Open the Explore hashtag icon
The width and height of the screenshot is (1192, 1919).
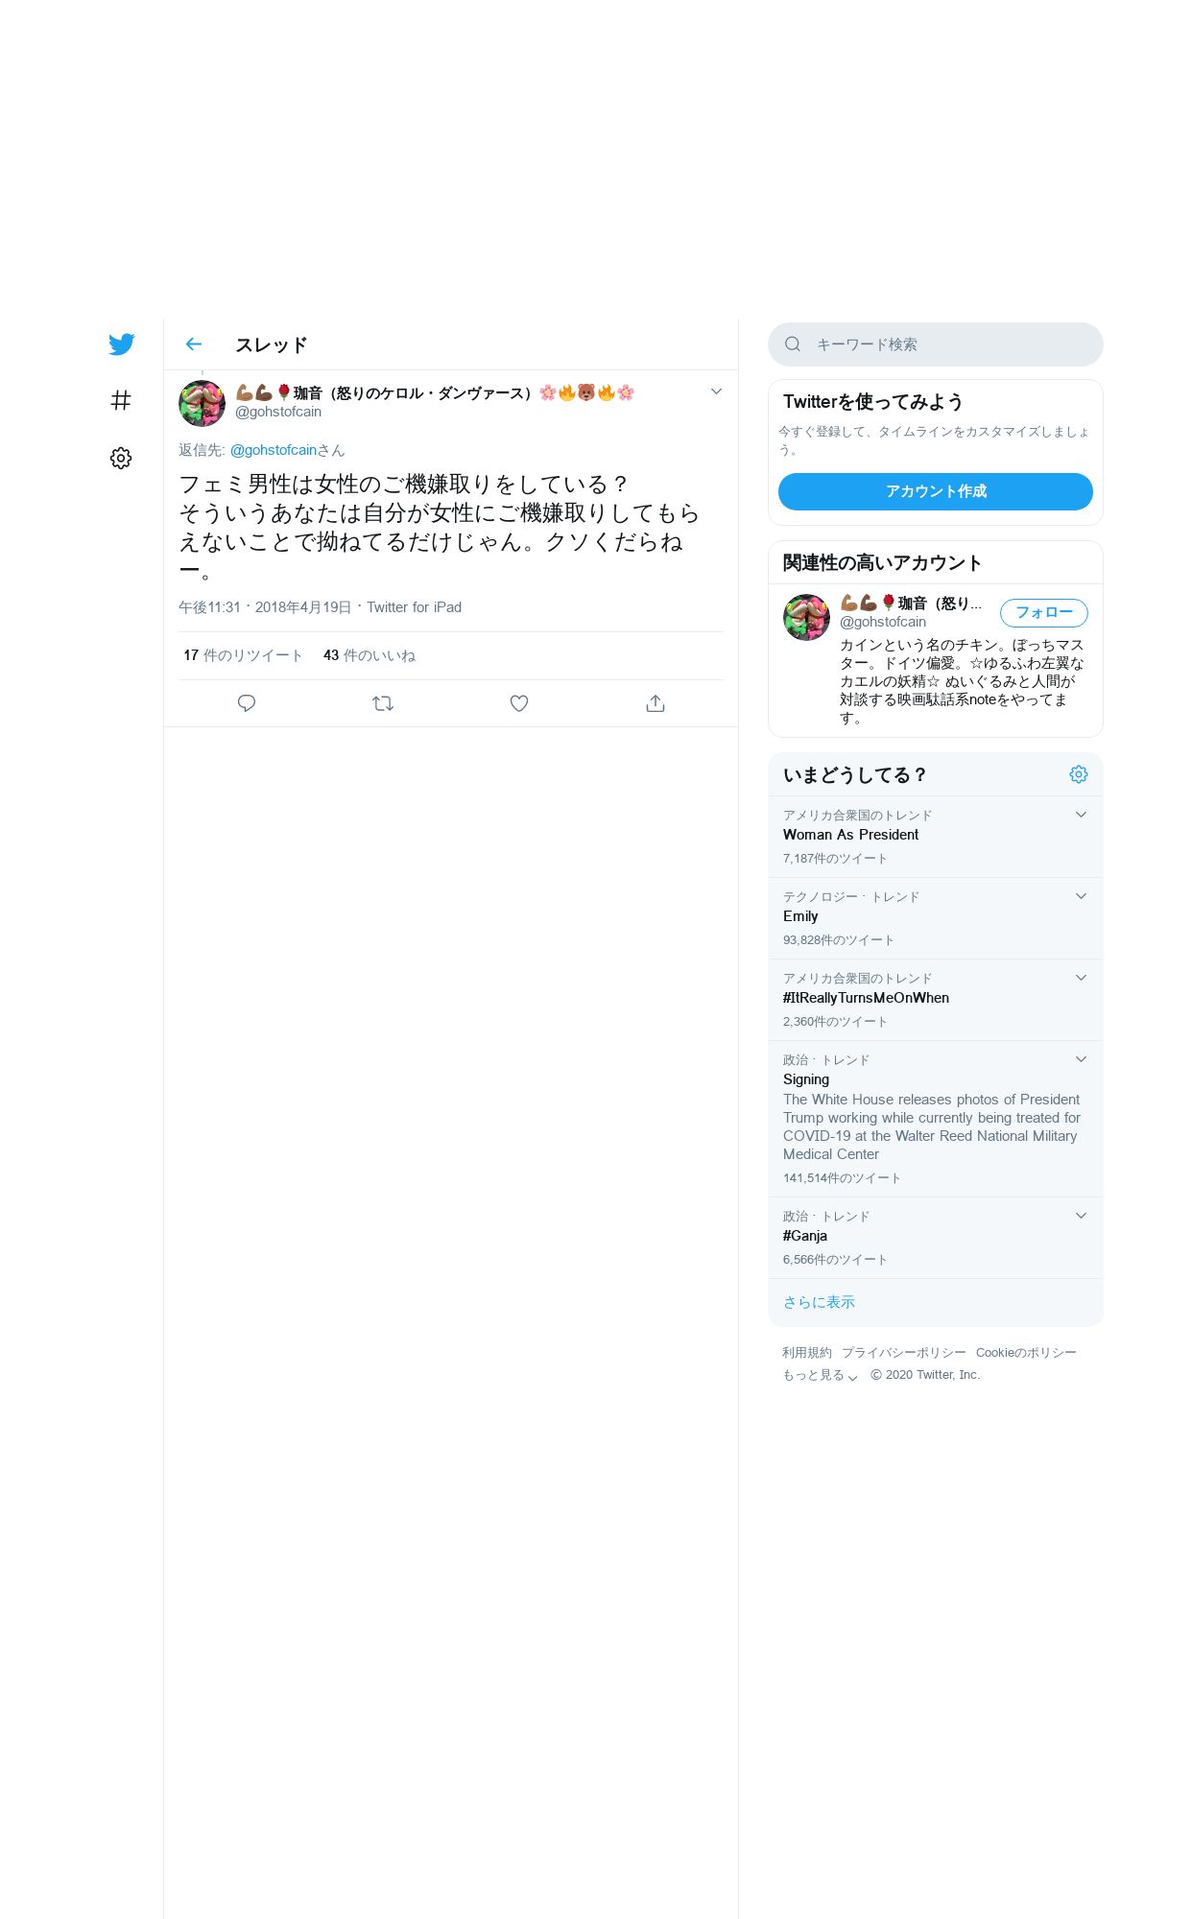121,400
